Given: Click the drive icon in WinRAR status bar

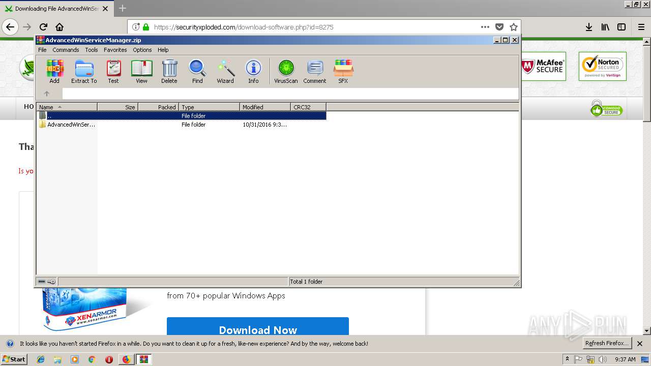Looking at the screenshot, I should (x=42, y=282).
